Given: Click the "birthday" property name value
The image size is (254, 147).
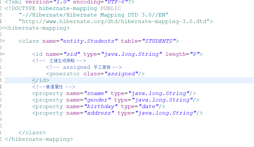Looking at the screenshot, I should tap(101, 107).
